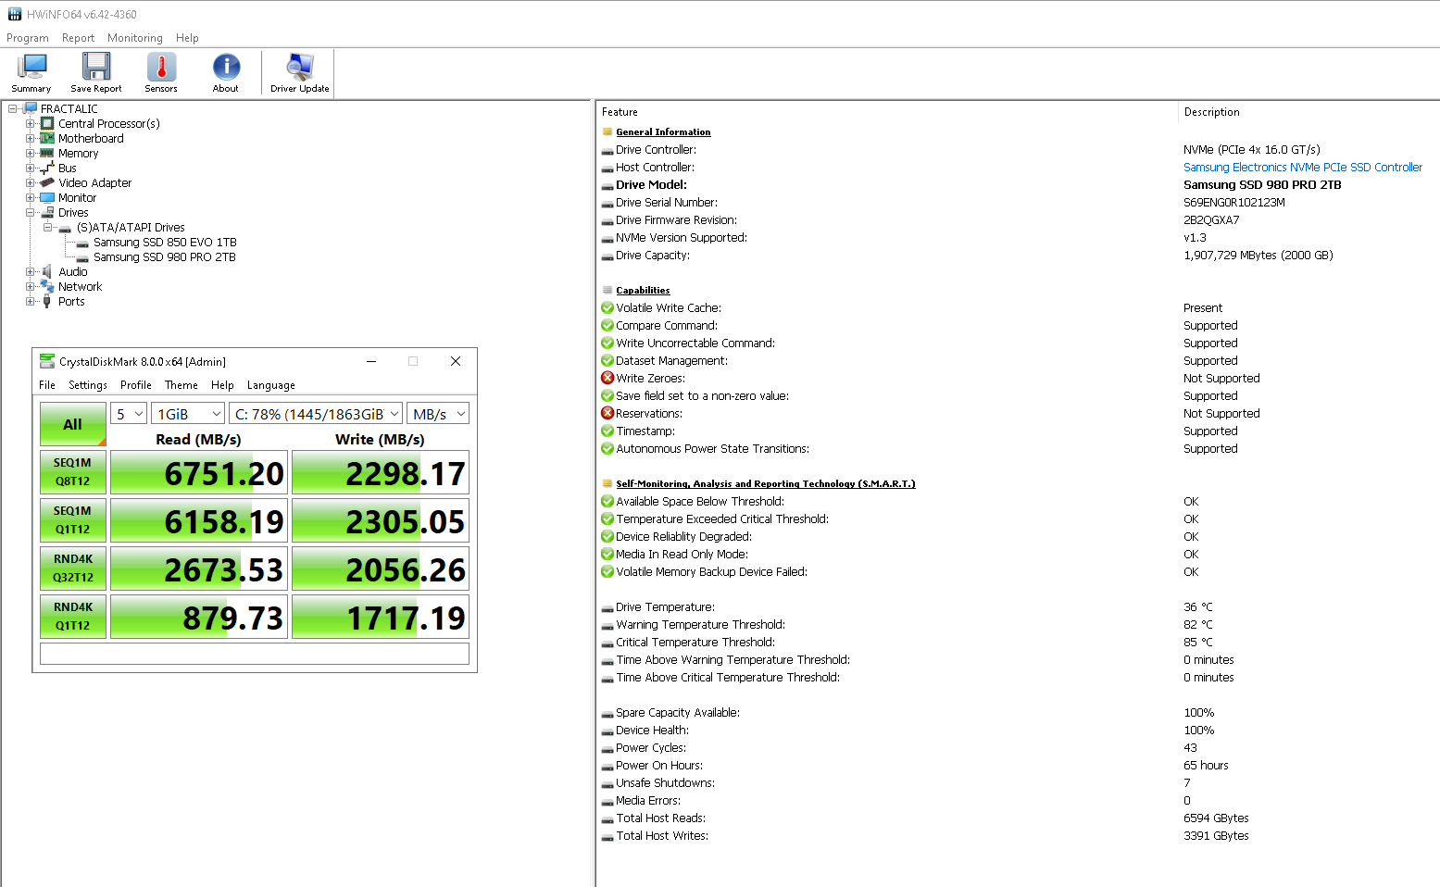The height and width of the screenshot is (887, 1440).
Task: Collapse the (S)ATA/ATAPI Drives node
Action: [47, 227]
